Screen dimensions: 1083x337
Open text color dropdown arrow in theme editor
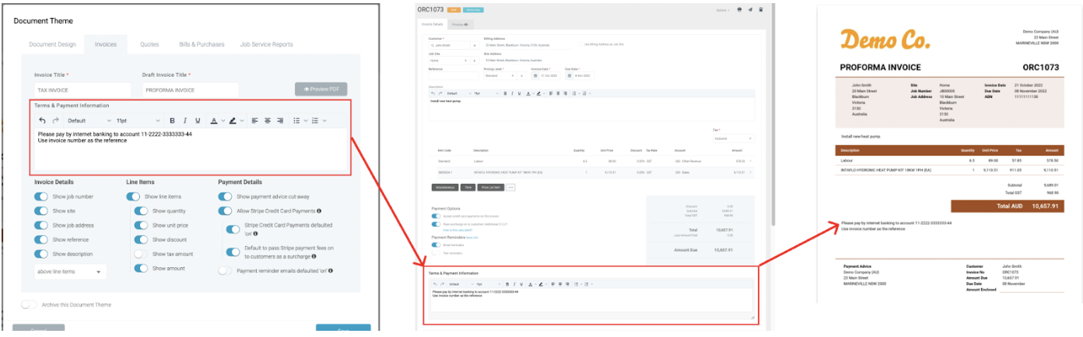223,120
